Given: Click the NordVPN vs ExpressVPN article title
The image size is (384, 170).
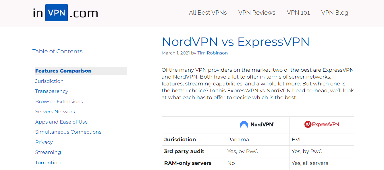Looking at the screenshot, I should 236,42.
